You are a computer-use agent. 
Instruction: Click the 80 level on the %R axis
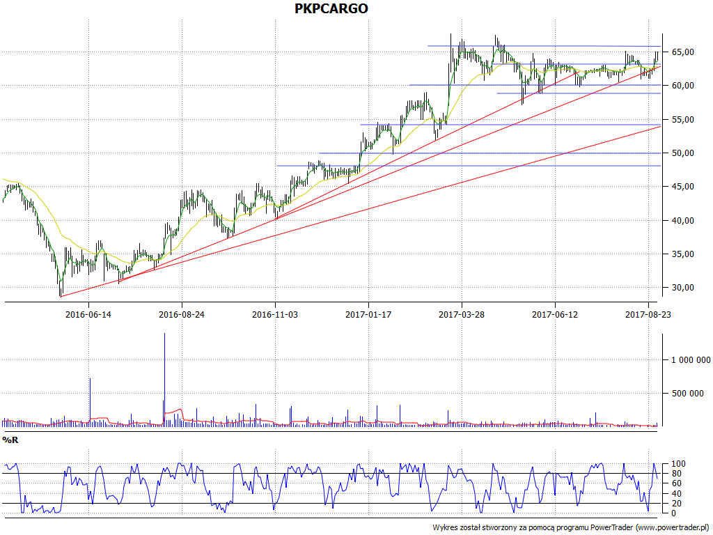[677, 474]
